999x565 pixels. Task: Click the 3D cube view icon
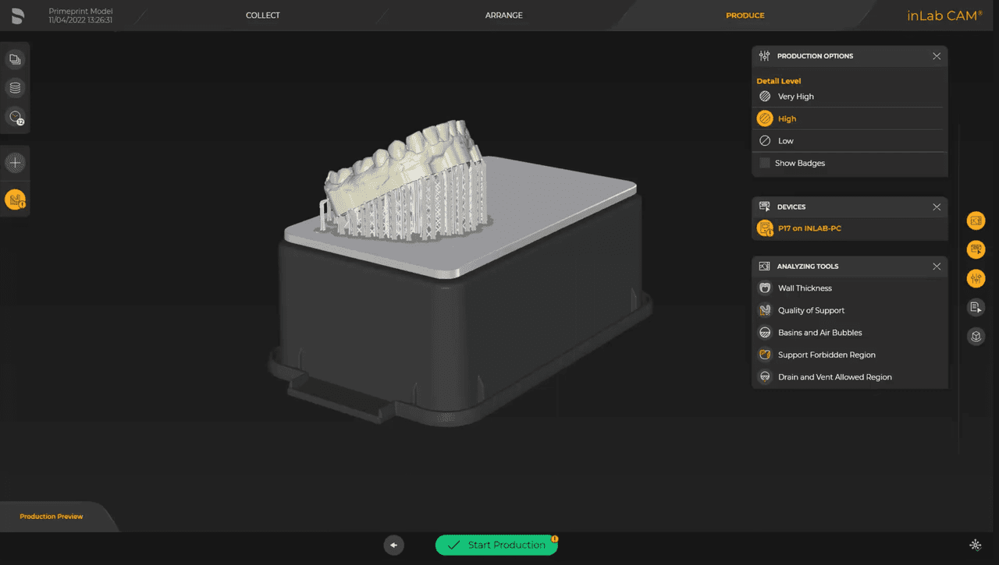[976, 336]
